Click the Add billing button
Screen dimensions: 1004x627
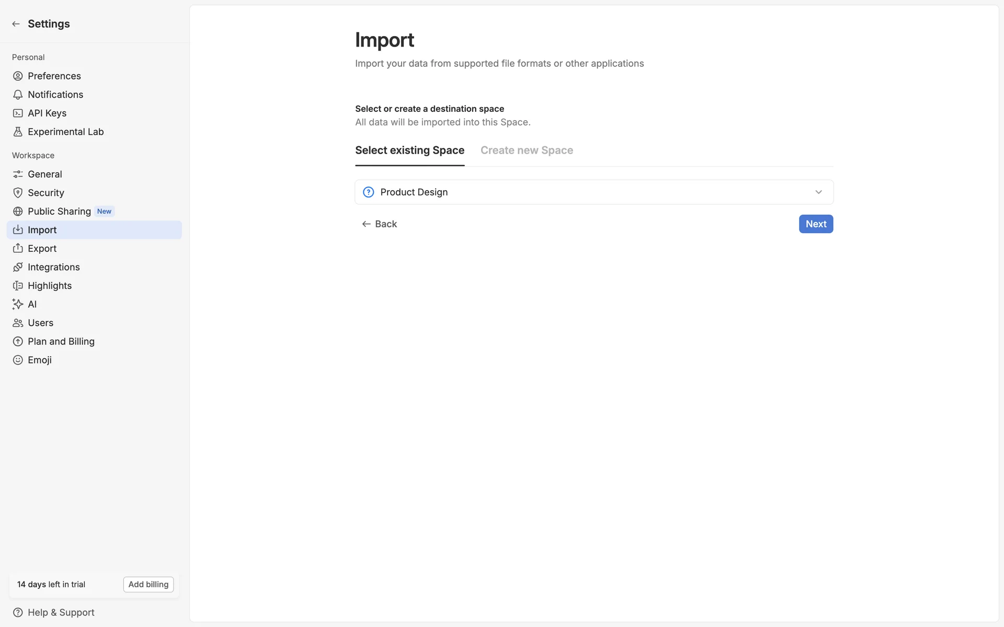point(149,584)
